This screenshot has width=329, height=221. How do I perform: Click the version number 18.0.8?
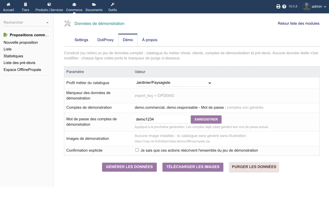(293, 7)
